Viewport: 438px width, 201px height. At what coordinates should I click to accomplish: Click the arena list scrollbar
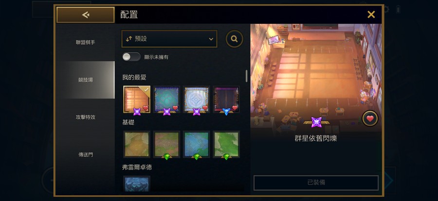point(246,76)
